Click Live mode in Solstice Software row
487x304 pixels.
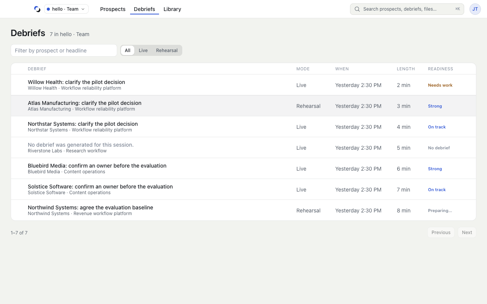pyautogui.click(x=301, y=190)
